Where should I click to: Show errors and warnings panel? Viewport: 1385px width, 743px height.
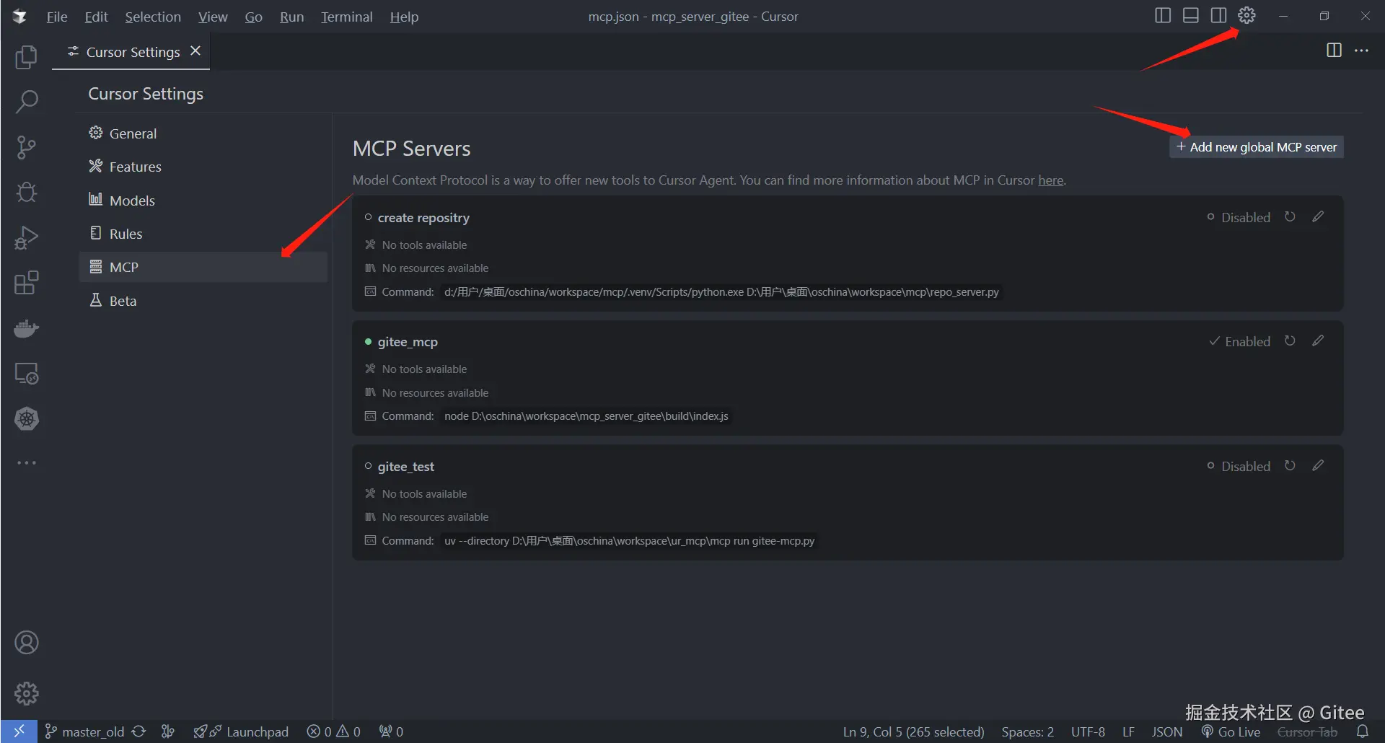click(334, 731)
